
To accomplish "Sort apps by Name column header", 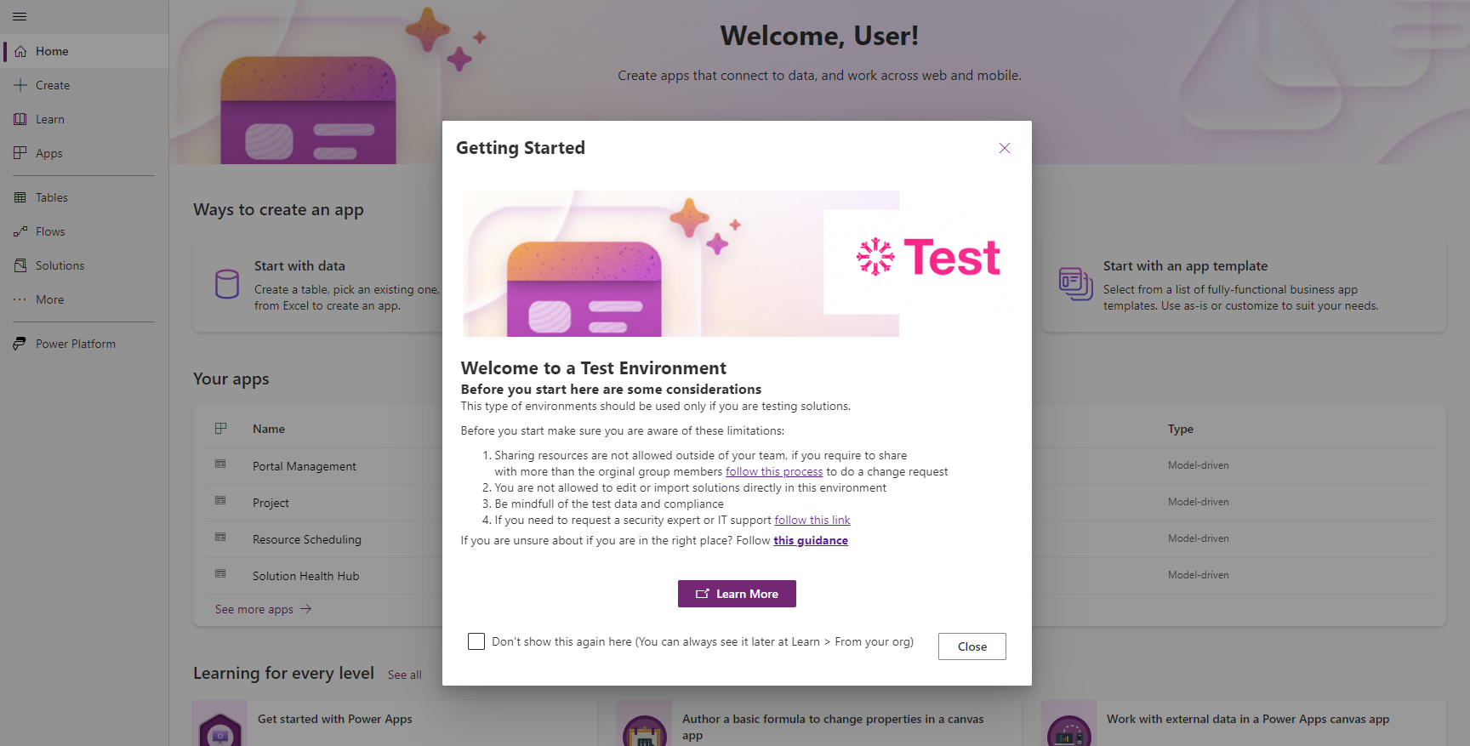I will coord(269,429).
